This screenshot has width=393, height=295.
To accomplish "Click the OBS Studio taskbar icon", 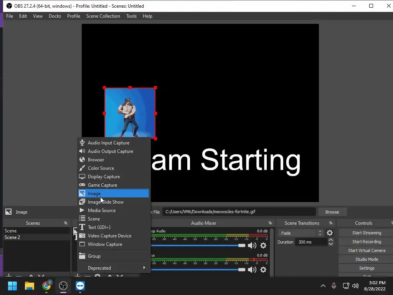I will (x=63, y=286).
